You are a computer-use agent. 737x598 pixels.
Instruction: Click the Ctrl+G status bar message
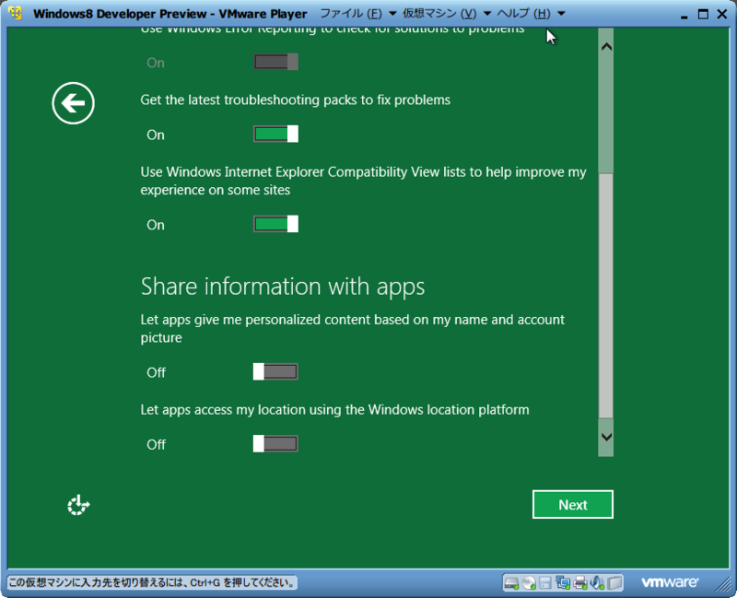pyautogui.click(x=152, y=583)
